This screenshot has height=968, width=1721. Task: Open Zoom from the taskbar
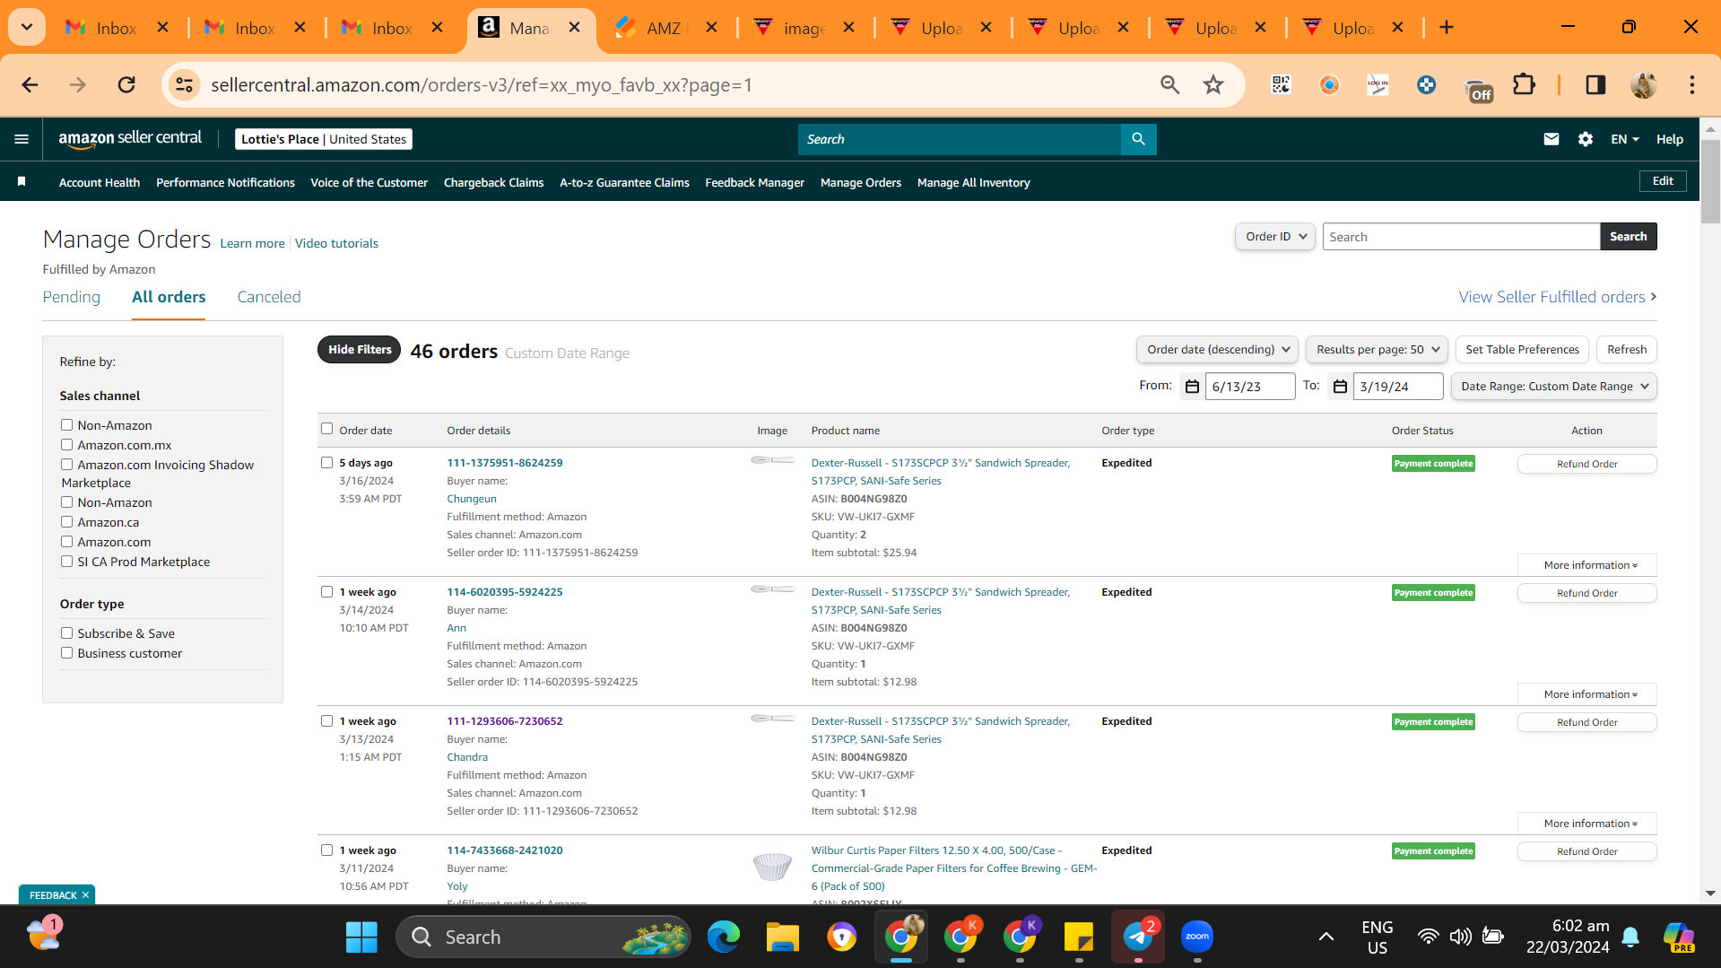pos(1197,937)
